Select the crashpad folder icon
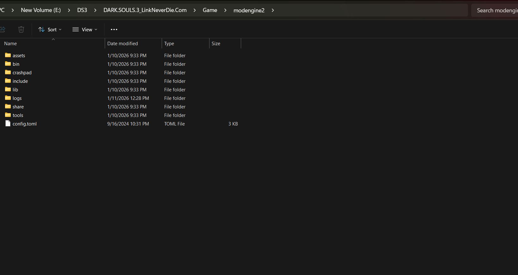Viewport: 518px width, 275px height. (8, 72)
